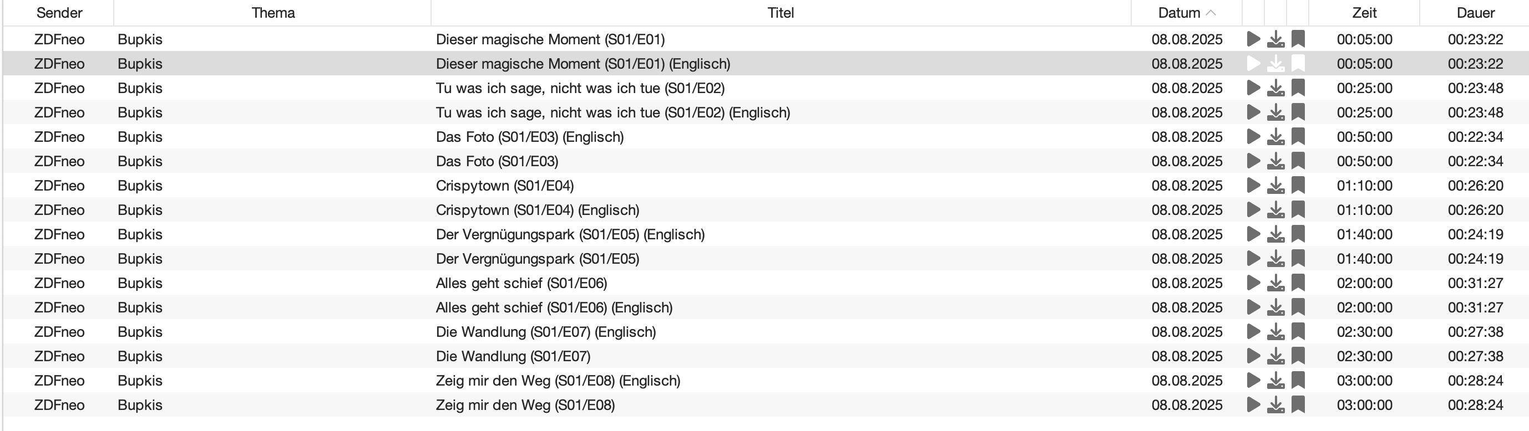Screen dimensions: 1529x431
Task: Bookmark the highlighted Dieser magische Moment (Englisch) row
Action: click(x=1298, y=64)
